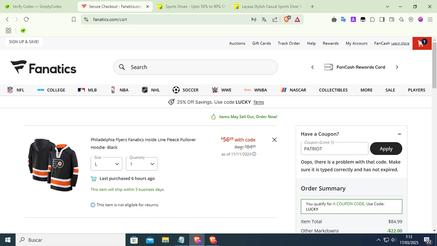Open the NASCAR menu
The height and width of the screenshot is (246, 437).
tap(293, 90)
